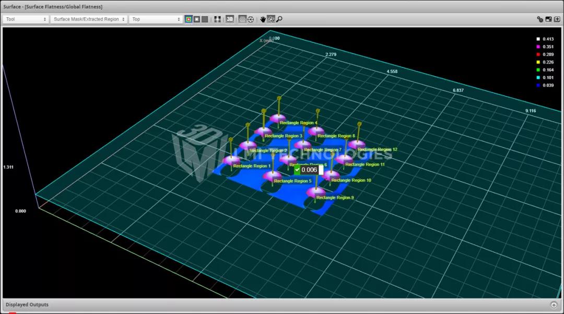Expand Displayed Outputs with the plus button
This screenshot has width=564, height=314.
click(554, 305)
